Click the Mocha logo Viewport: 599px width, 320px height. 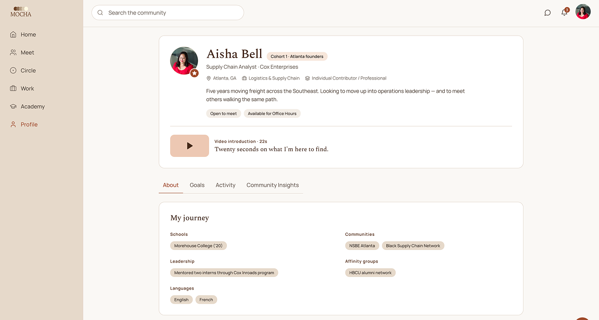[21, 12]
